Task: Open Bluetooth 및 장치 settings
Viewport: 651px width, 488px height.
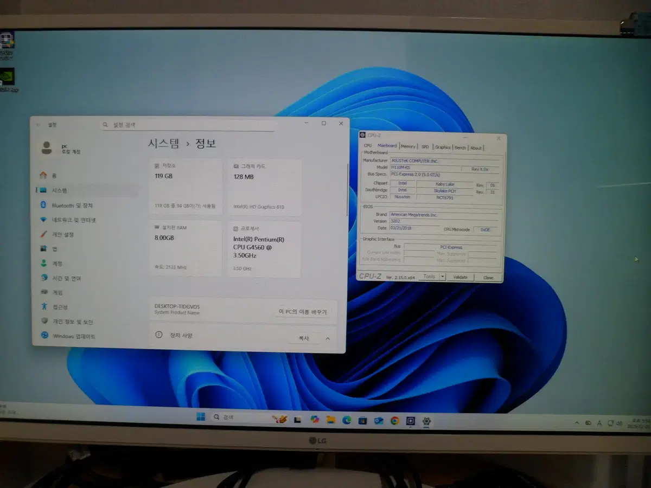Action: (x=86, y=206)
